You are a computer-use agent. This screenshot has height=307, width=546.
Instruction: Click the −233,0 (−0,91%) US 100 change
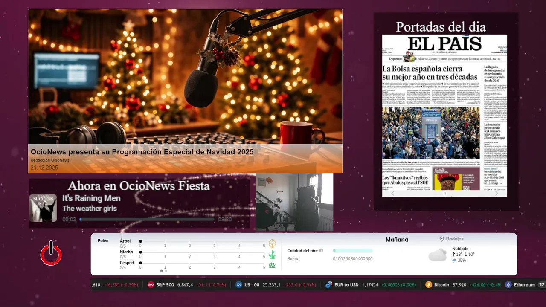300,285
